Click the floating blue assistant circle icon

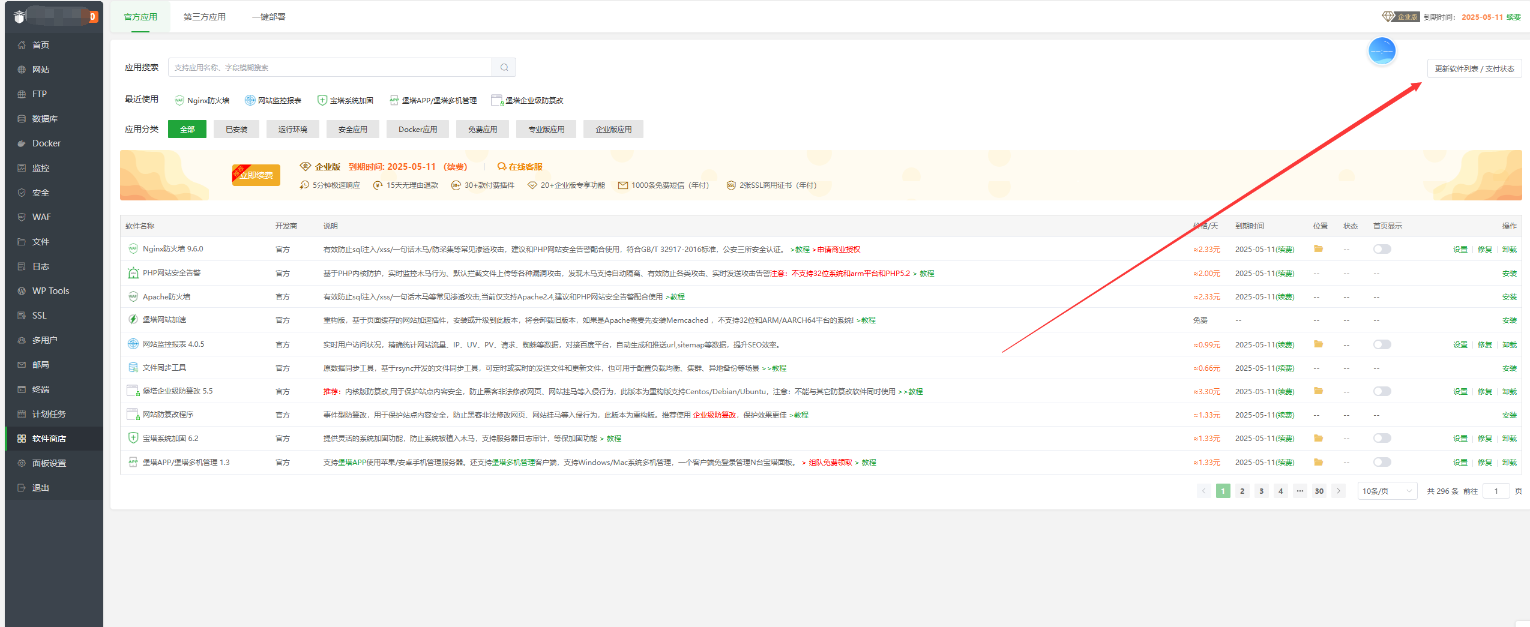pyautogui.click(x=1382, y=51)
